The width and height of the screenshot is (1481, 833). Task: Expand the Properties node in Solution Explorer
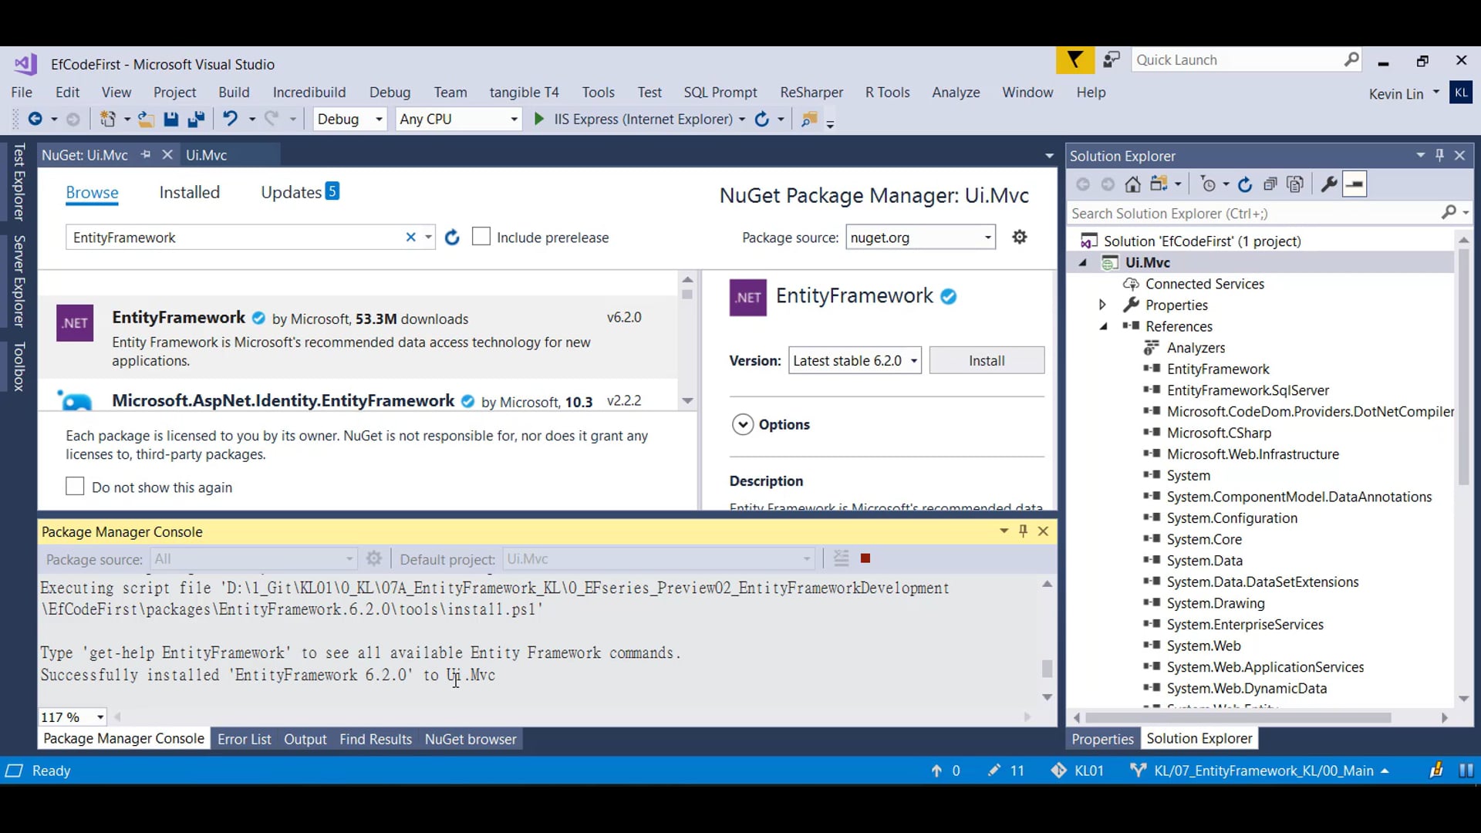pyautogui.click(x=1102, y=305)
